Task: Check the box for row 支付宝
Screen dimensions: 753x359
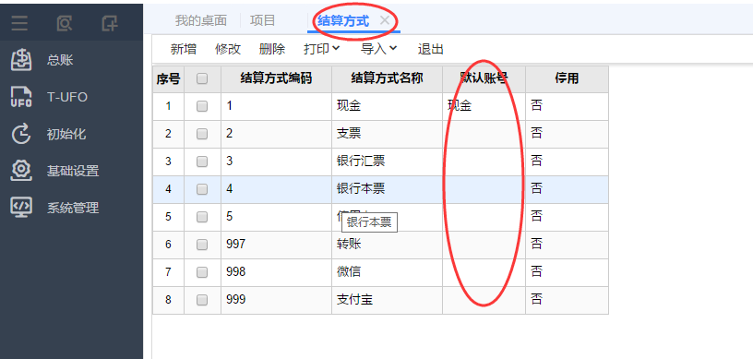Action: pos(202,300)
